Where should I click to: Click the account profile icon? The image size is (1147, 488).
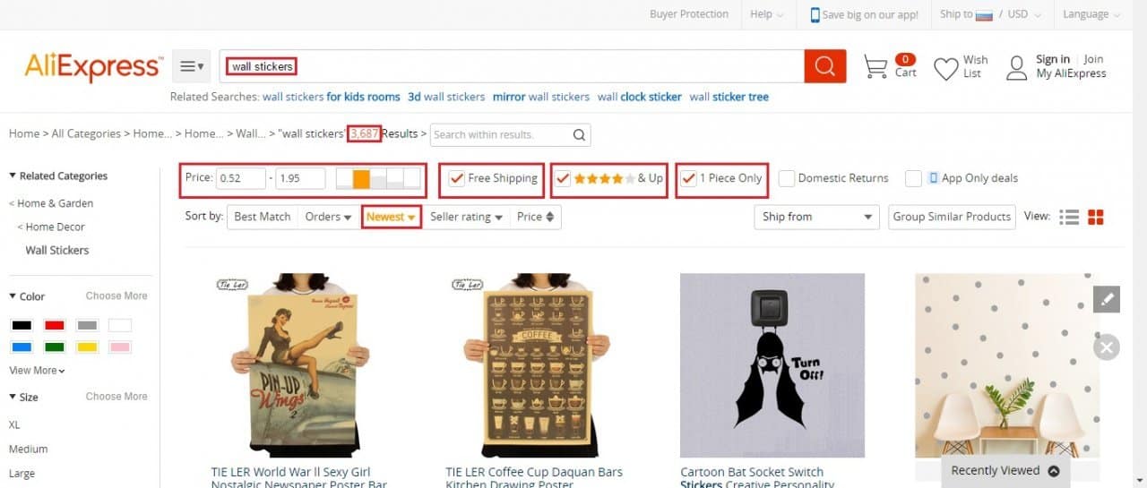click(x=1016, y=68)
